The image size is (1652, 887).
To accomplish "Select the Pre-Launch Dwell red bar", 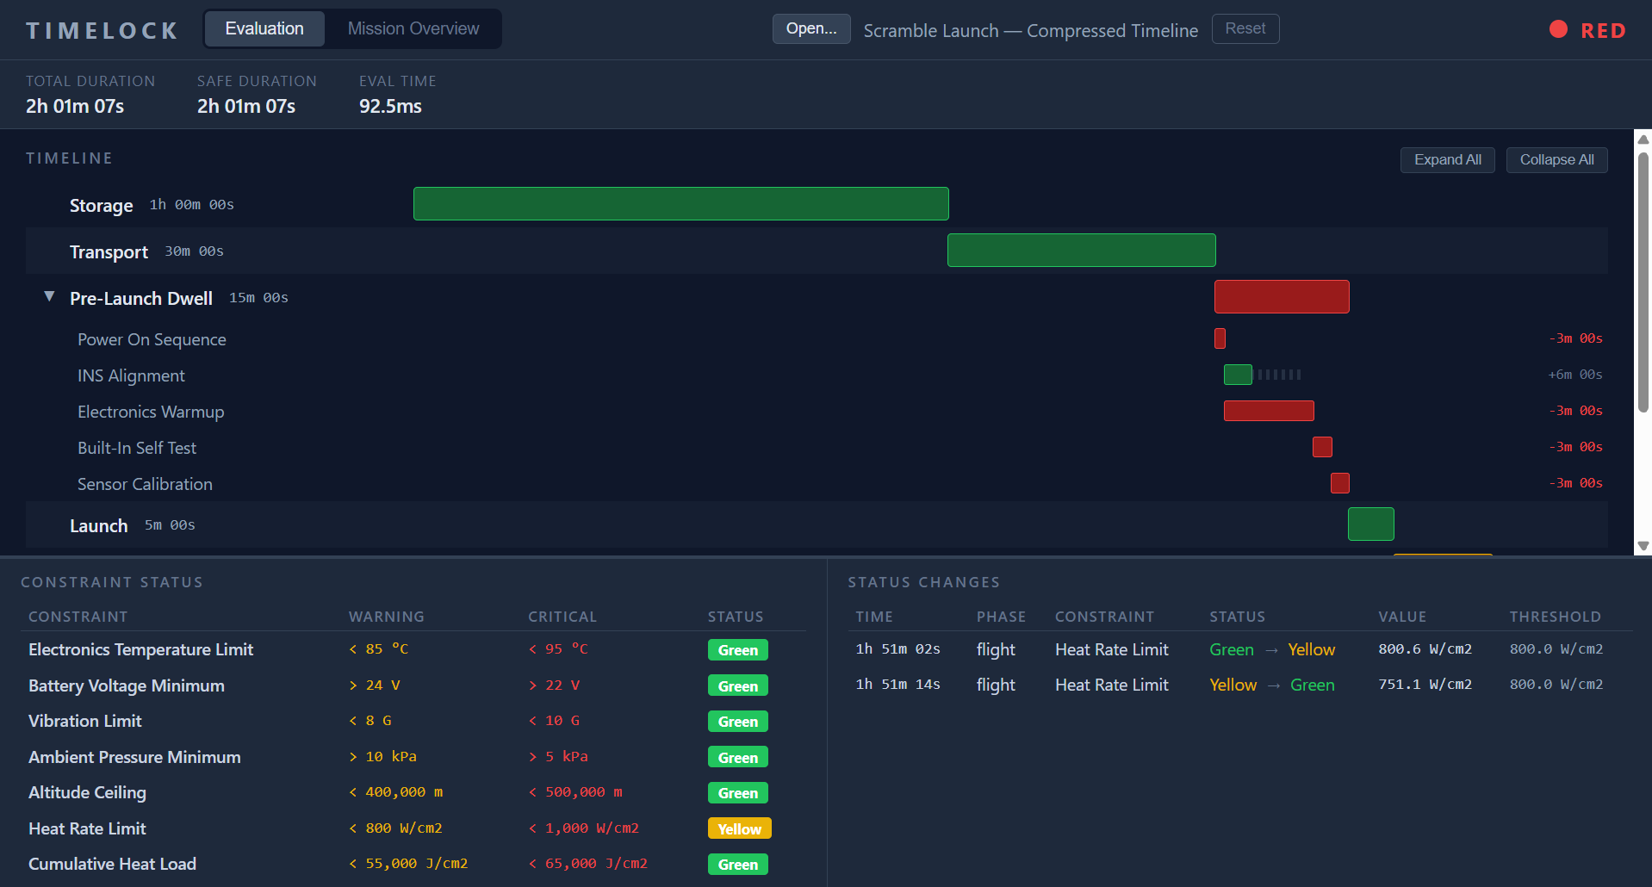I will 1282,297.
